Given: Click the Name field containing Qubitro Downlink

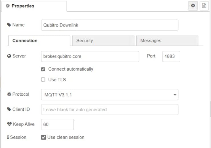Looking at the screenshot, I should [109, 25].
